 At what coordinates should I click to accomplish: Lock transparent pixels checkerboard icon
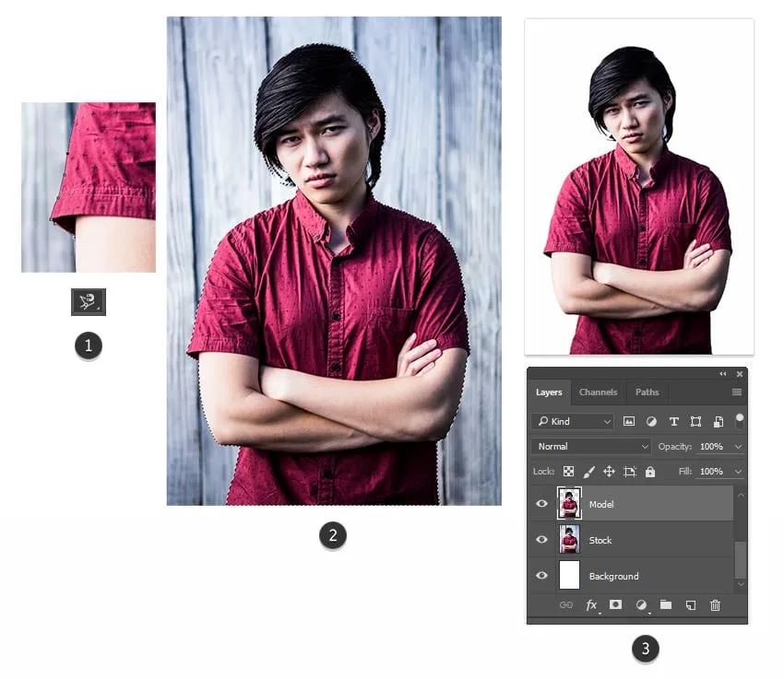tap(568, 472)
